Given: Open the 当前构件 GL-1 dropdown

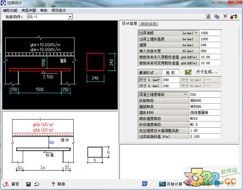Looking at the screenshot, I should point(70,17).
